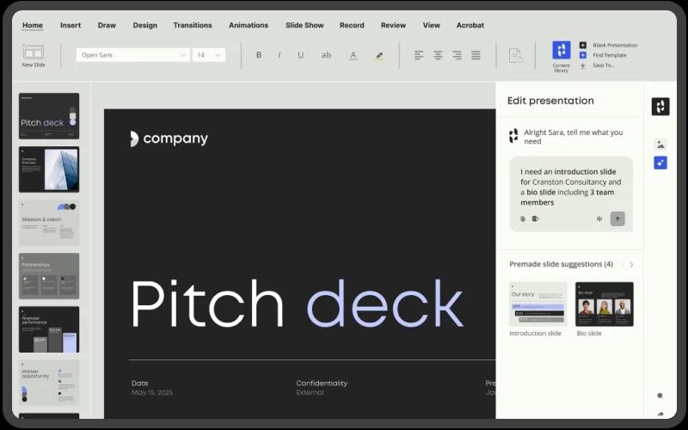The height and width of the screenshot is (430, 688).
Task: Click the Confidentiality External text on slide
Action: coord(322,388)
